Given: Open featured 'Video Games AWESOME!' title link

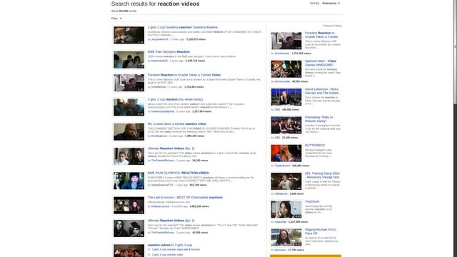Looking at the screenshot, I should (x=321, y=63).
